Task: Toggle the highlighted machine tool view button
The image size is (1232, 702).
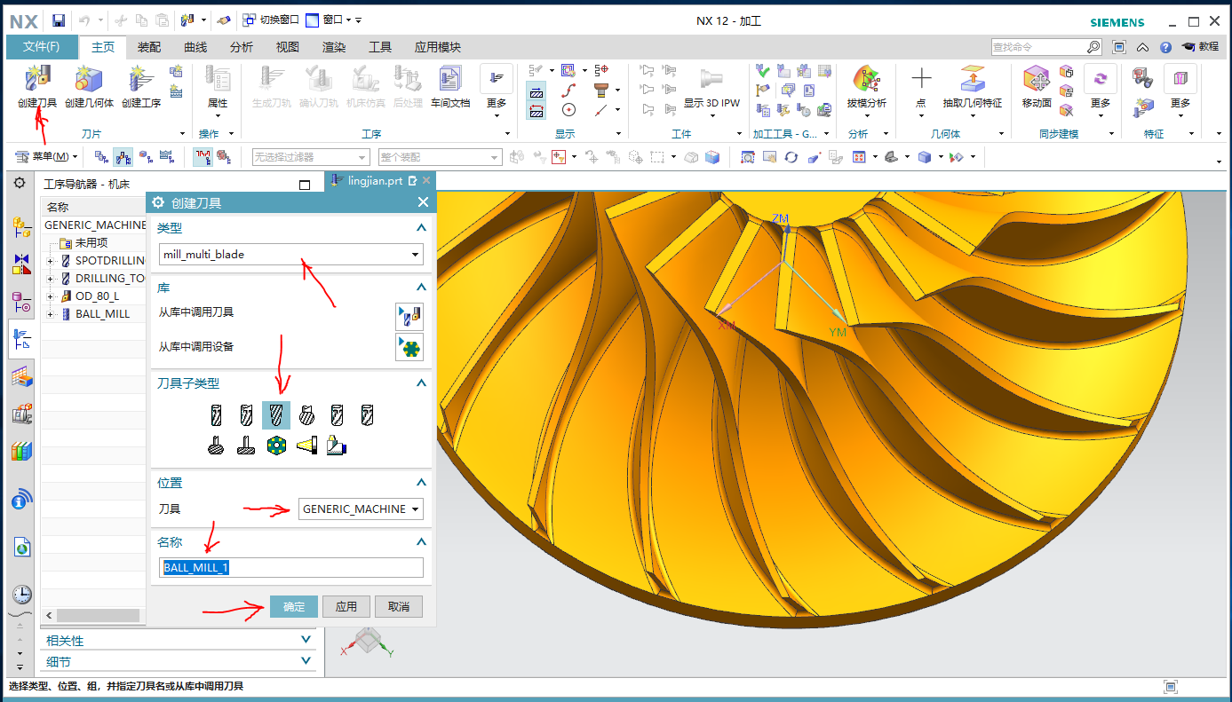Action: [123, 157]
